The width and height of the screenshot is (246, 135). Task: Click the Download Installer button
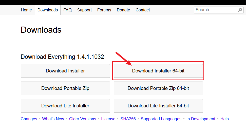(65, 71)
